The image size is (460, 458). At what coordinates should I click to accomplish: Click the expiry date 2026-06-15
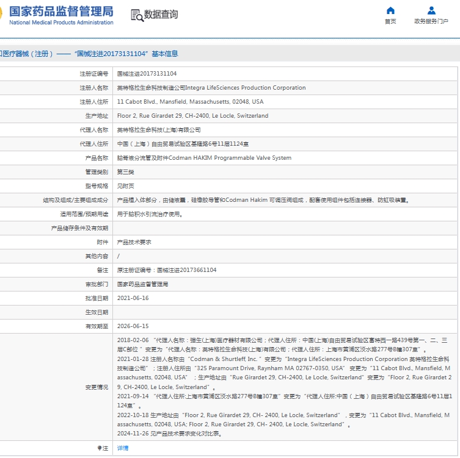tap(133, 326)
